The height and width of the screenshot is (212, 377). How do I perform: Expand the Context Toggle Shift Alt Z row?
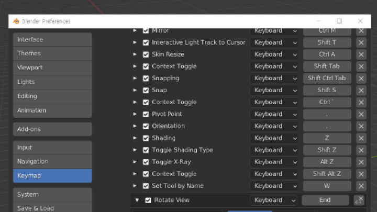tap(135, 174)
